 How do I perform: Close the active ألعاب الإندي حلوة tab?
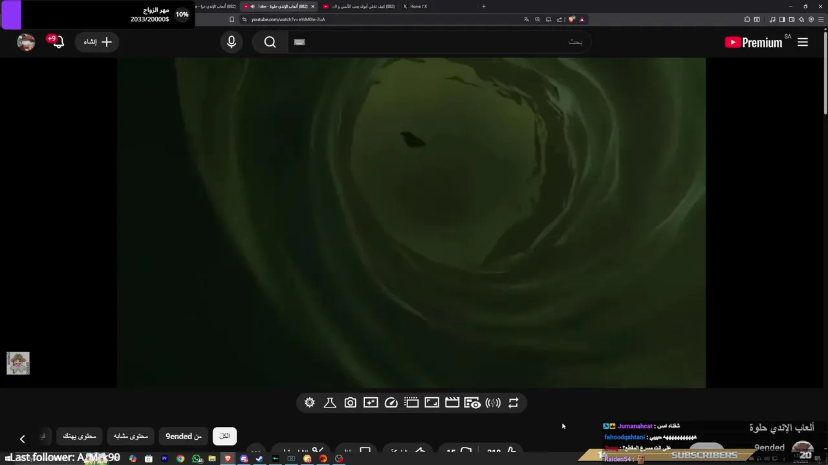312,6
